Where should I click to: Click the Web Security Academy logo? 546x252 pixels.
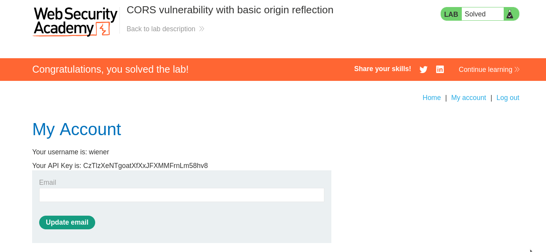[x=75, y=21]
